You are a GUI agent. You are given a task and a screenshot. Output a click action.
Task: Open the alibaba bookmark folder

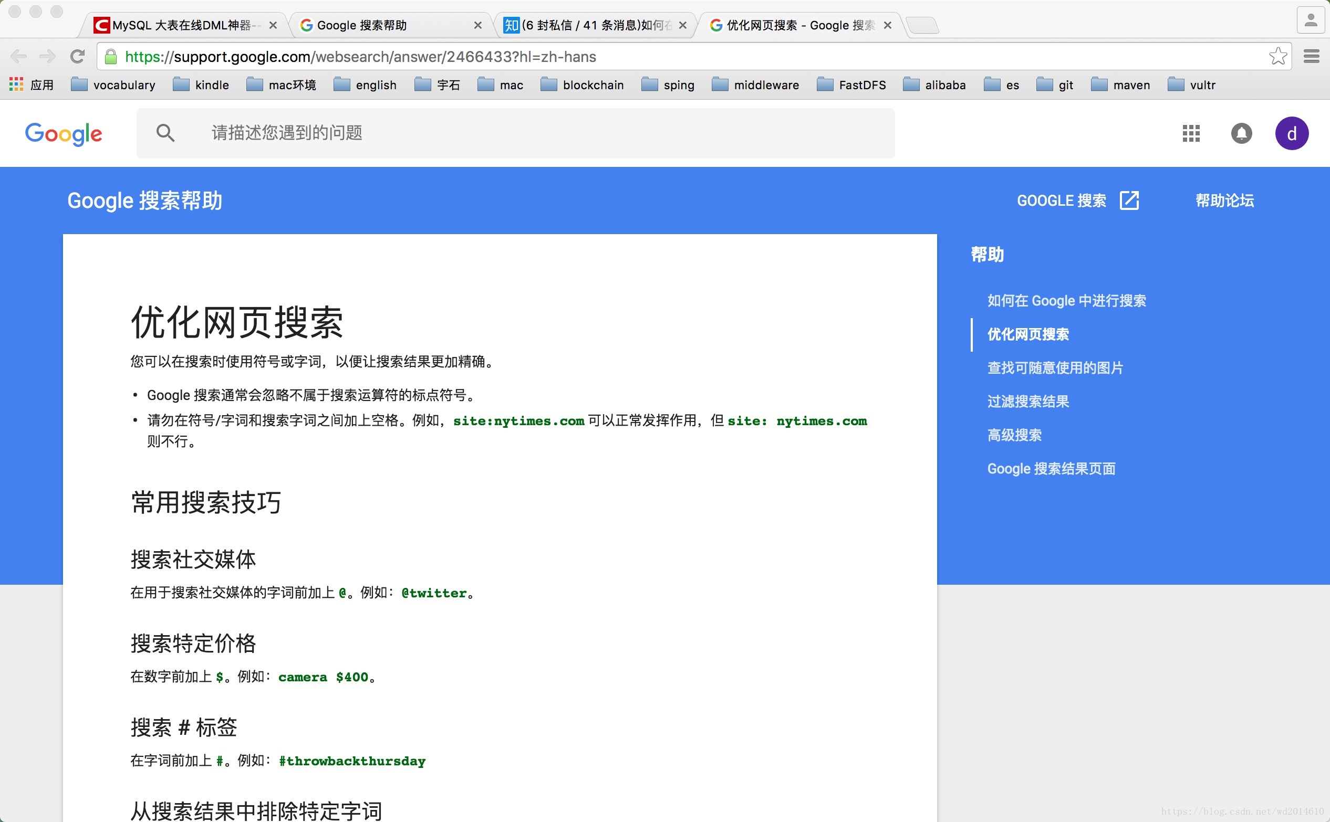tap(934, 85)
